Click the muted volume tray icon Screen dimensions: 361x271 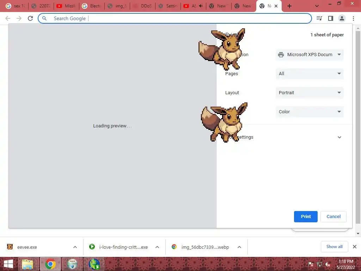tap(328, 264)
